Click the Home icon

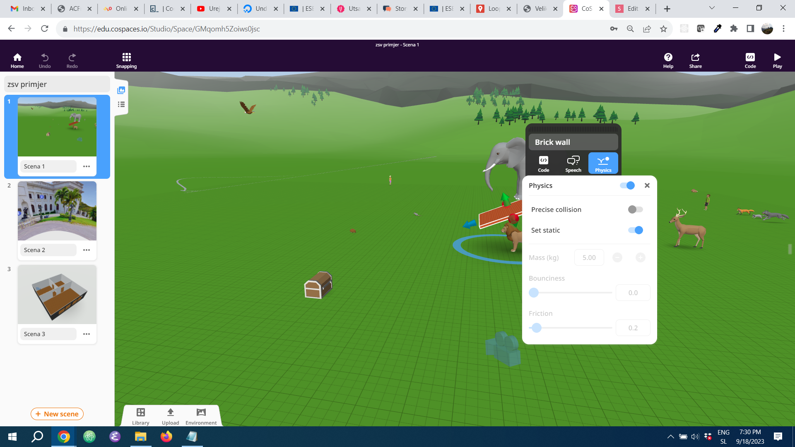pos(17,60)
